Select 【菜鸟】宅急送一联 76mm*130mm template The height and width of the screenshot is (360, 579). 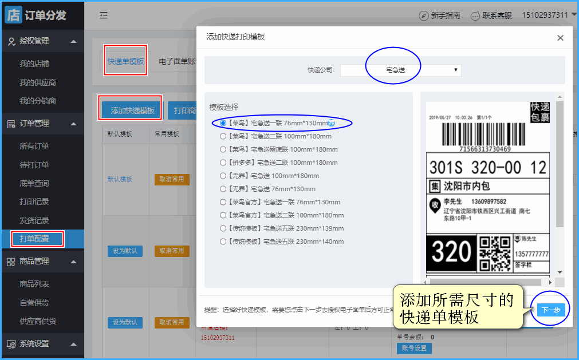[223, 123]
